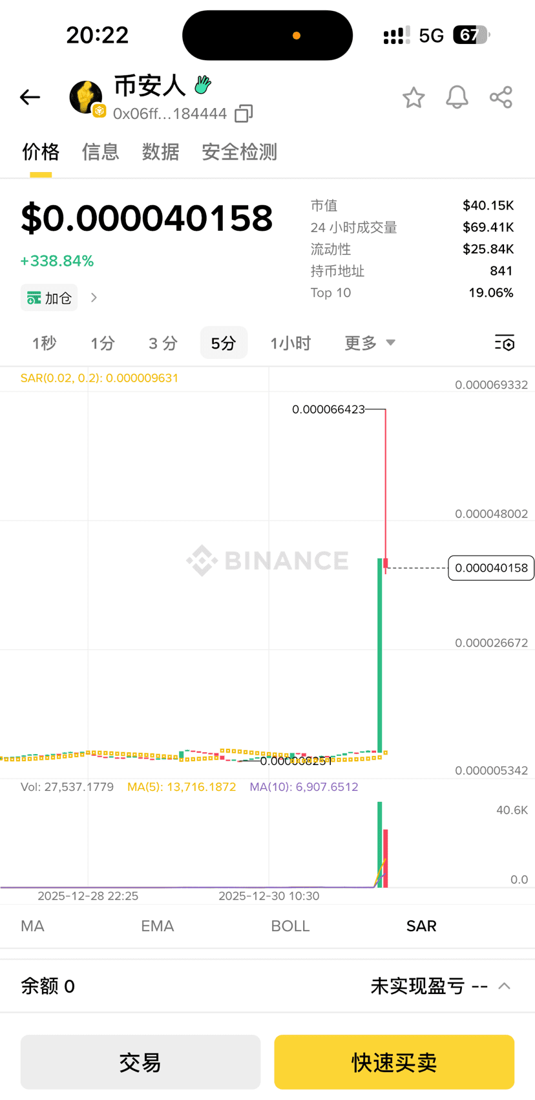Select 5分 chart interval
The height and width of the screenshot is (1100, 535).
[x=224, y=343]
